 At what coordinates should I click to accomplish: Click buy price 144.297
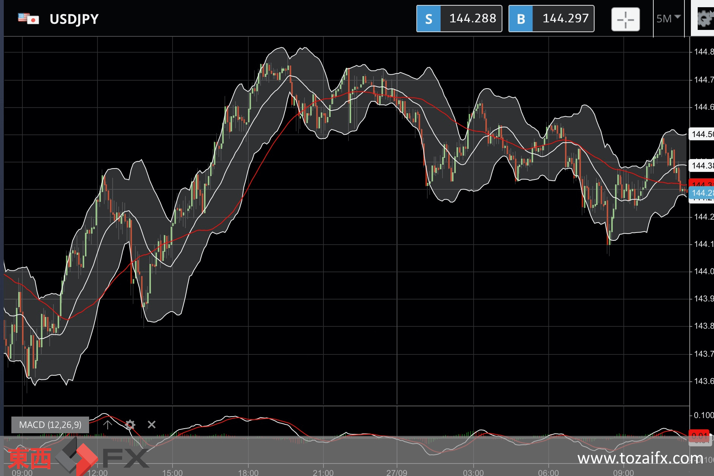565,18
